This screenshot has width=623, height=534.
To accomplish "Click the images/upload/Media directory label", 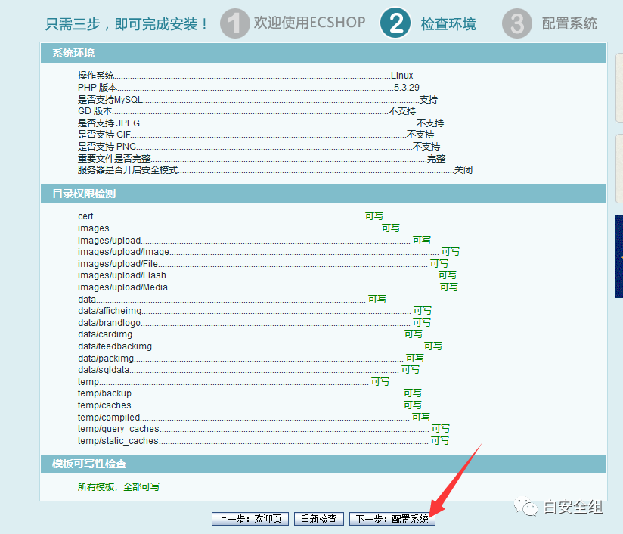I will (122, 287).
